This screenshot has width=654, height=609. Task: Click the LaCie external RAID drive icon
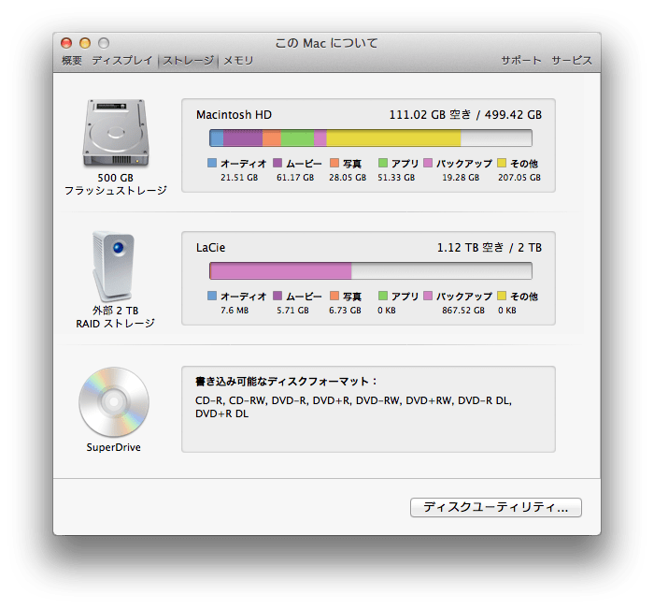(113, 266)
